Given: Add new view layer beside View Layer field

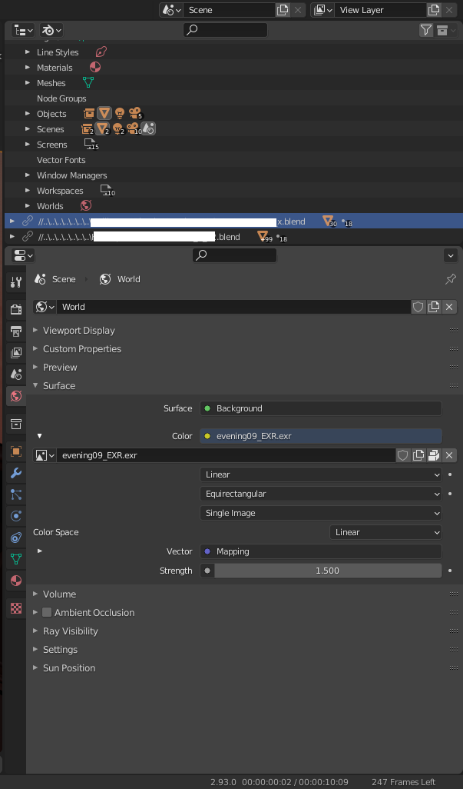Looking at the screenshot, I should 434,10.
